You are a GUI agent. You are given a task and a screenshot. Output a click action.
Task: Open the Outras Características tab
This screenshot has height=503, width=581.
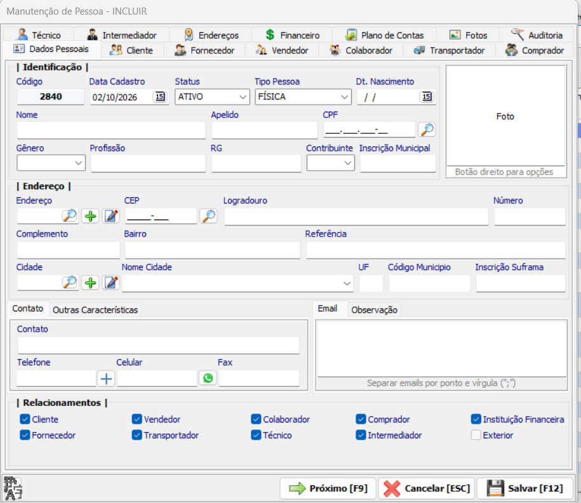click(x=95, y=310)
